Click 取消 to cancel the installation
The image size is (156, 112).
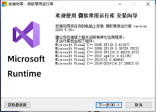coord(139,105)
